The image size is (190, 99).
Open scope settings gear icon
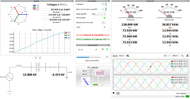coord(128,56)
